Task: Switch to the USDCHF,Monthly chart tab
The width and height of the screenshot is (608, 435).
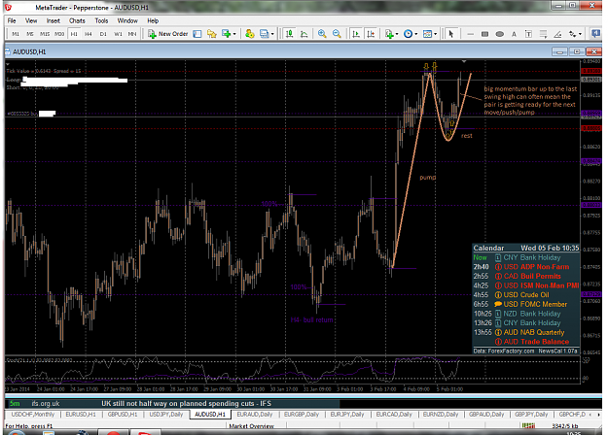Action: pyautogui.click(x=33, y=415)
